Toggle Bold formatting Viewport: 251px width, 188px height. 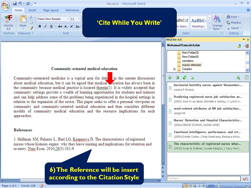click(x=40, y=26)
